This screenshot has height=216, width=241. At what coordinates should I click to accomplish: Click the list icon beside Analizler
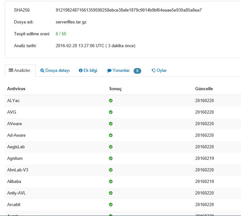point(11,70)
